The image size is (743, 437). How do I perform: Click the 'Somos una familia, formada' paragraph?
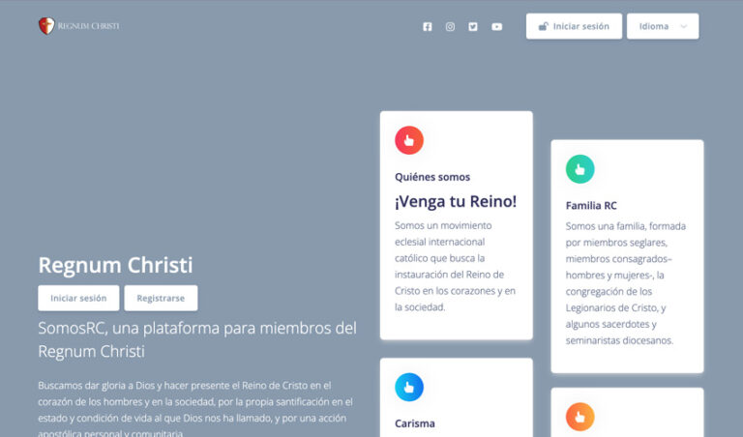point(626,283)
